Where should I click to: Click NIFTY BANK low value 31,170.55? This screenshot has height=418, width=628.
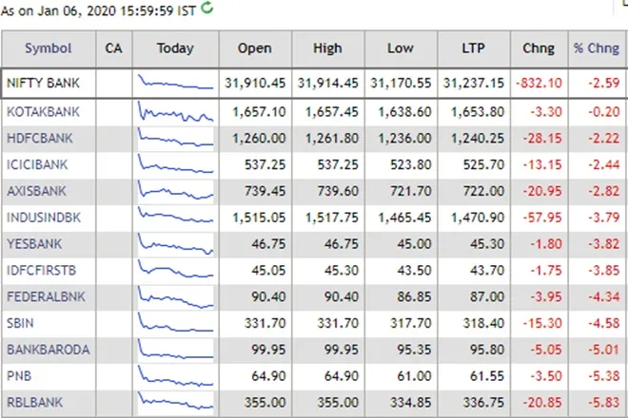pyautogui.click(x=401, y=84)
